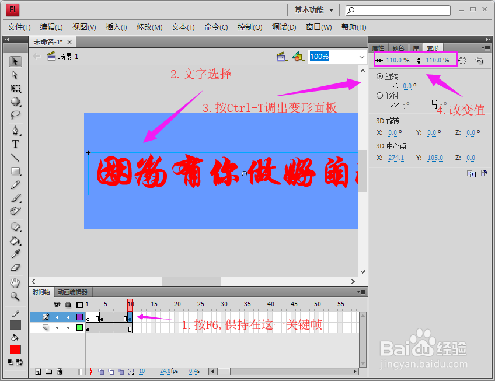The image size is (495, 381).
Task: Select the Hand tool
Action: click(15, 283)
